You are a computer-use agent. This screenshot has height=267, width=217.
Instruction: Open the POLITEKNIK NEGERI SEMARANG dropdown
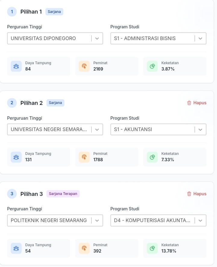click(x=55, y=220)
